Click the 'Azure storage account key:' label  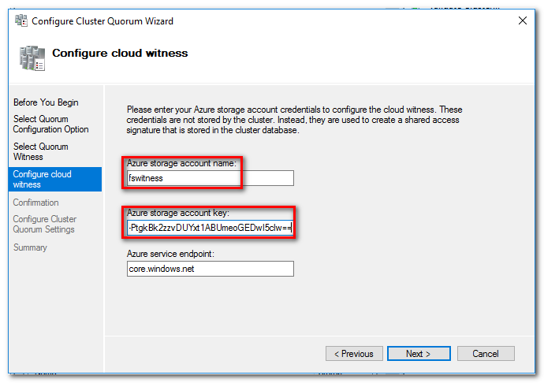[178, 213]
